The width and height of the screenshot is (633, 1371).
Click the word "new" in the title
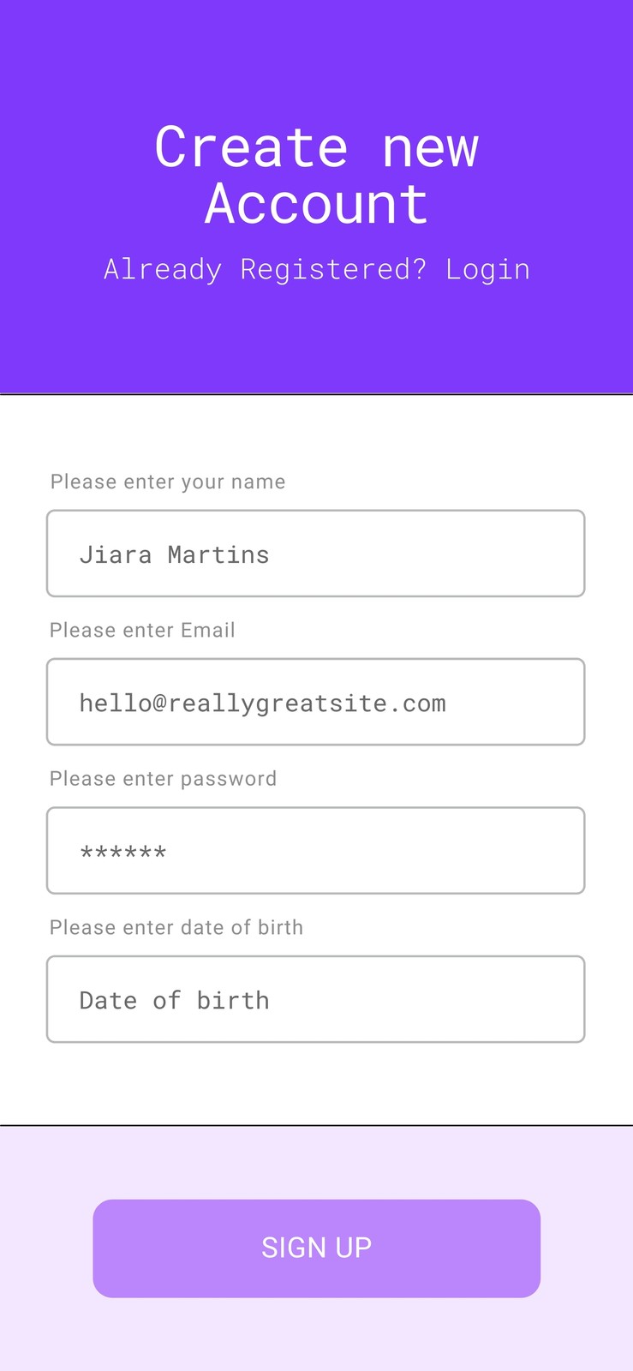click(430, 149)
